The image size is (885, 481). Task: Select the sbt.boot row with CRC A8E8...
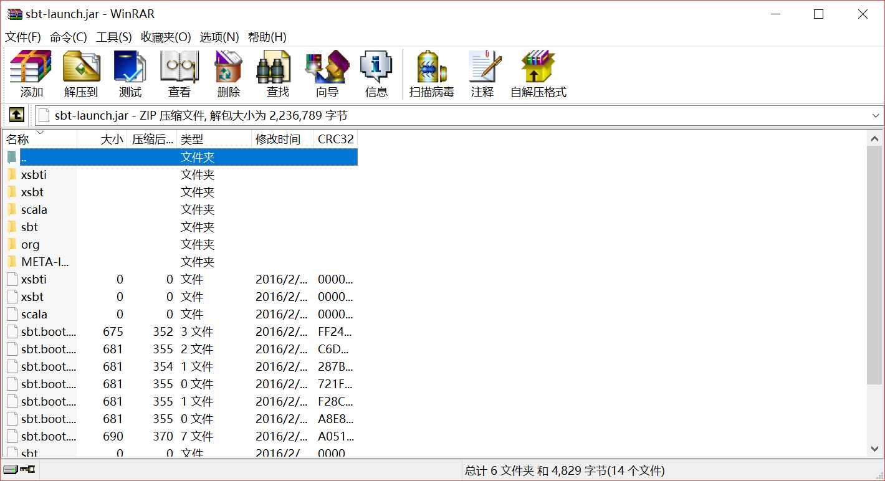coord(181,419)
